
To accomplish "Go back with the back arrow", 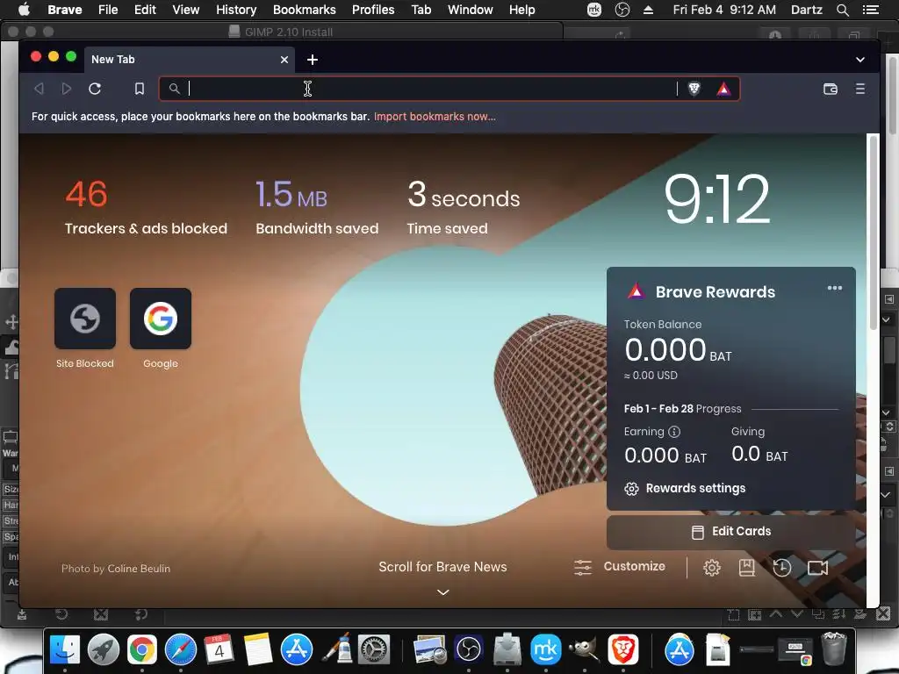I will click(x=39, y=89).
